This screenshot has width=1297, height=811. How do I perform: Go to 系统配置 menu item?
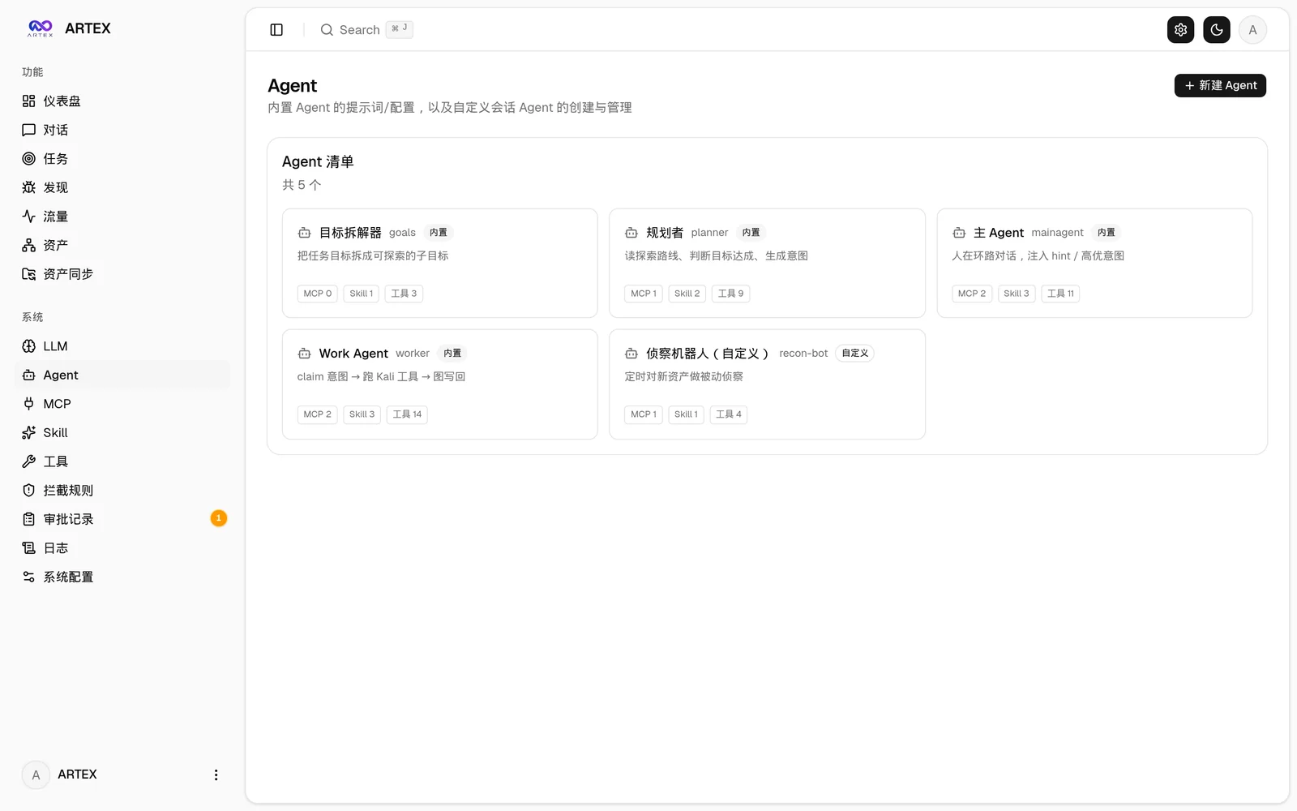(x=122, y=577)
